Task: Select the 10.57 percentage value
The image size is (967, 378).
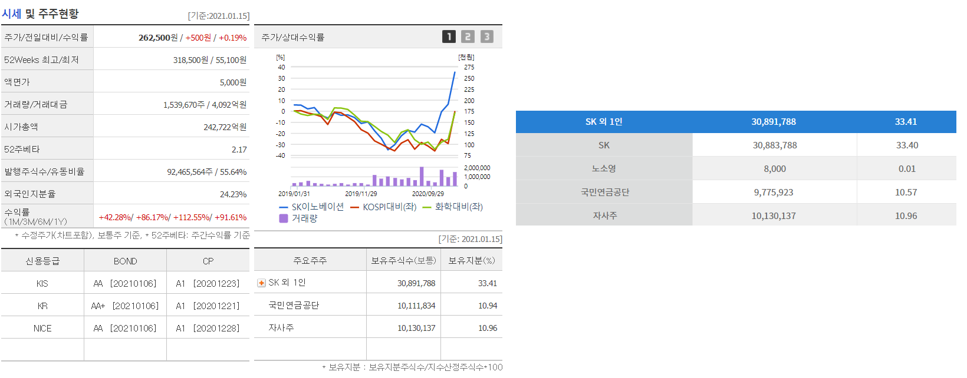Action: click(x=906, y=192)
